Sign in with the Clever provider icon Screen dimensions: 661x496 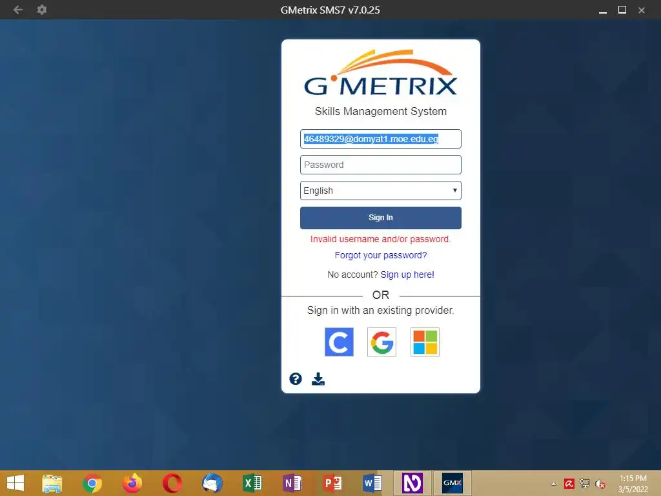pos(339,342)
